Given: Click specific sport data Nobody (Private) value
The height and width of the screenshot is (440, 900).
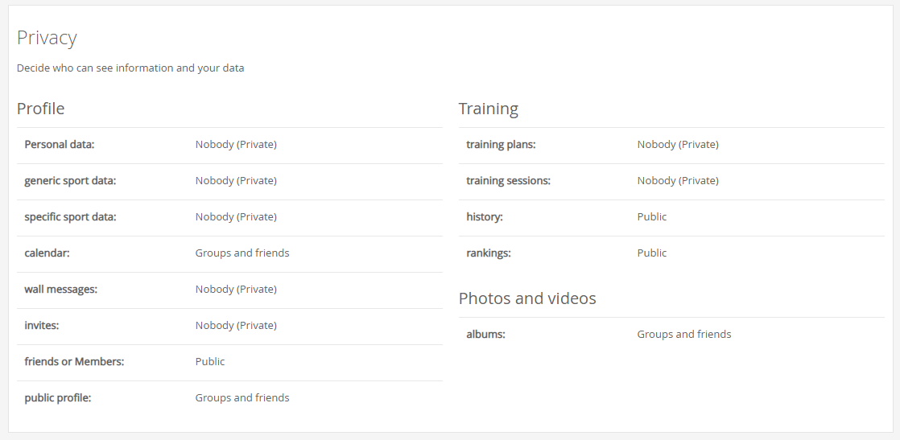Looking at the screenshot, I should 235,217.
